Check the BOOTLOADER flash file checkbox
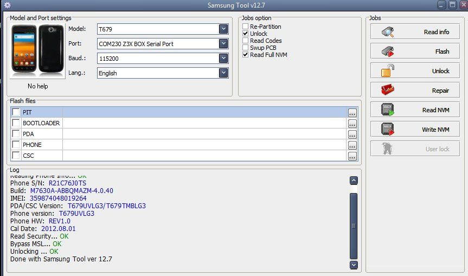Image resolution: width=468 pixels, height=276 pixels. (16, 123)
